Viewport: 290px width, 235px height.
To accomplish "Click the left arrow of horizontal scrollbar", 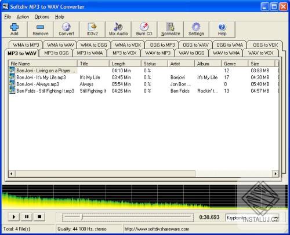I will tap(12, 174).
